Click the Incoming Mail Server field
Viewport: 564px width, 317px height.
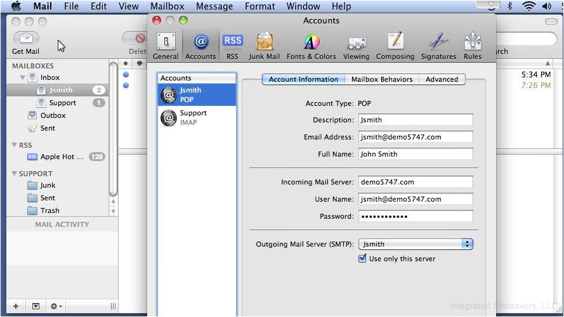click(416, 182)
